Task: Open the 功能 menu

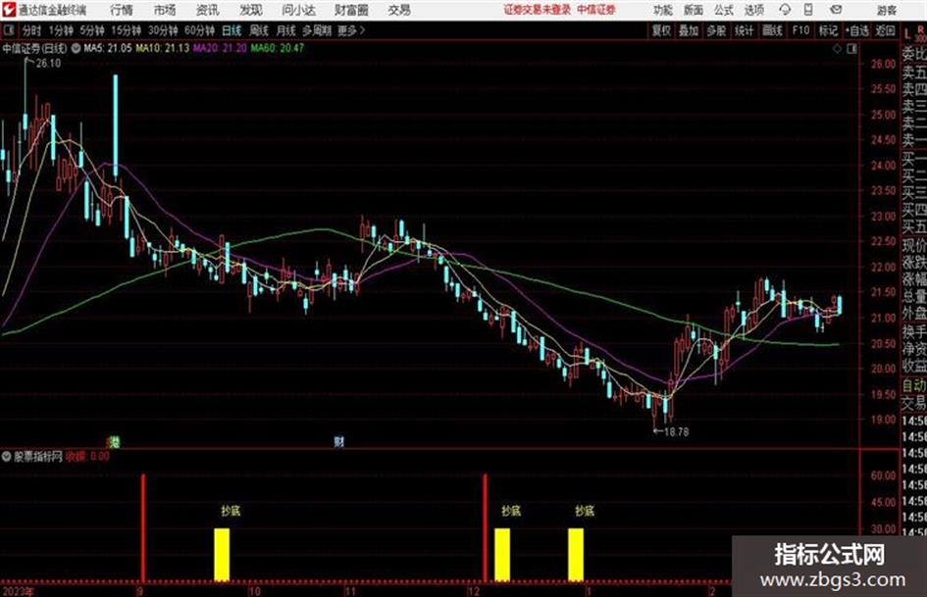Action: point(663,10)
